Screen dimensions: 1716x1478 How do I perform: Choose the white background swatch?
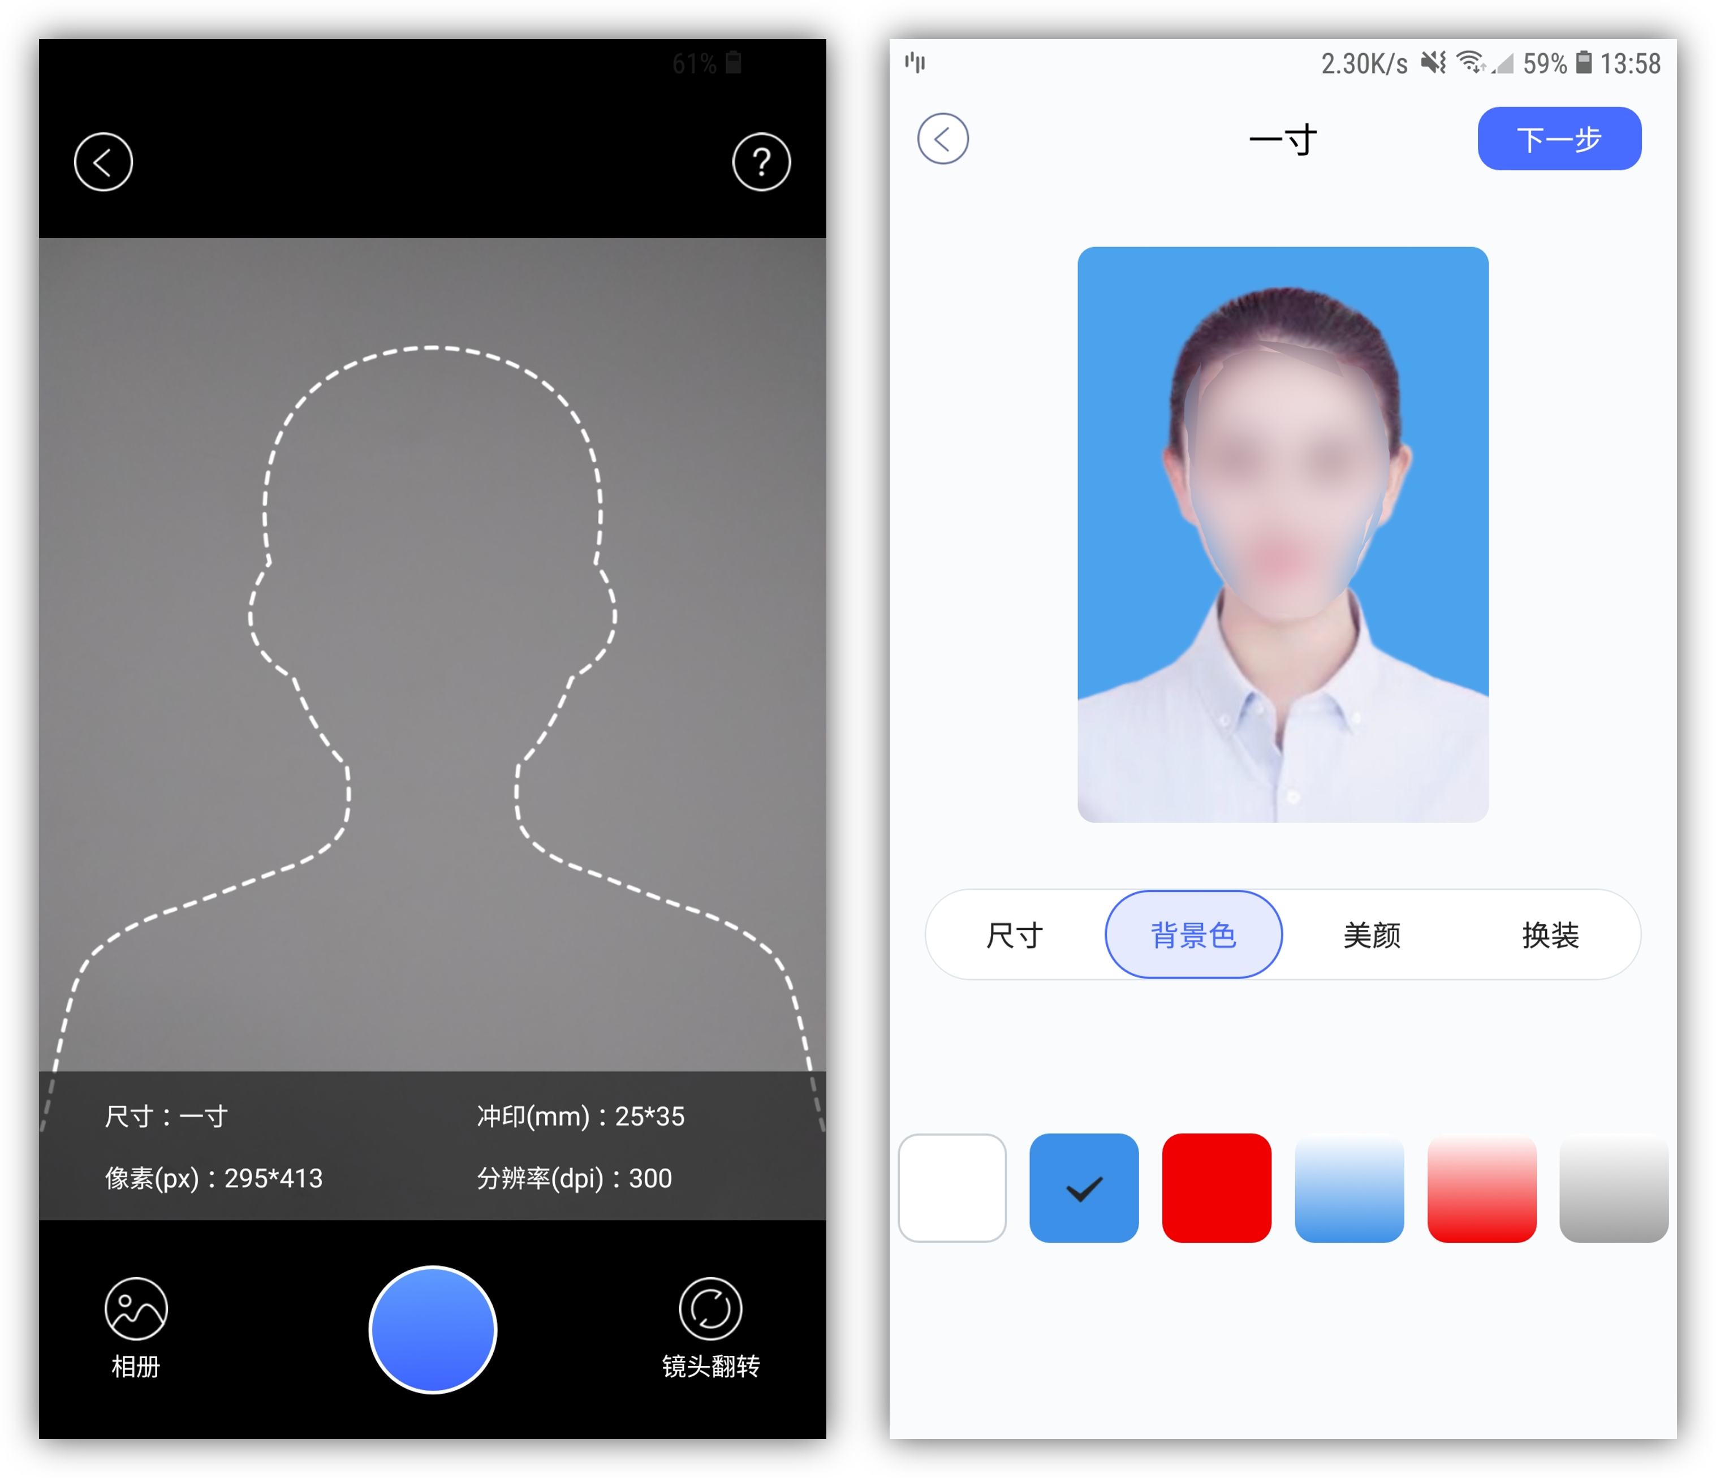[951, 1188]
